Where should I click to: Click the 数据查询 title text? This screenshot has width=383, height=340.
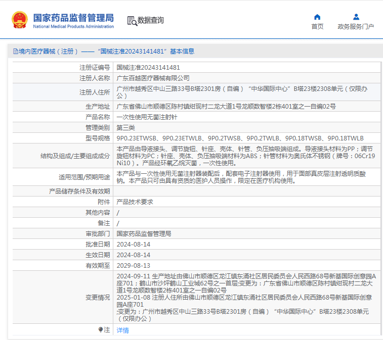[x=151, y=20]
